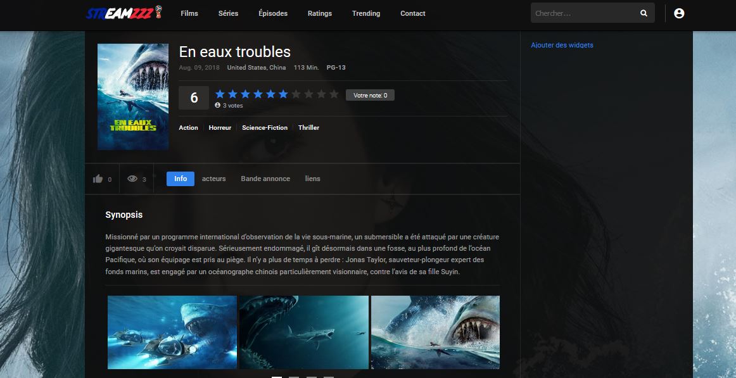The image size is (736, 378).
Task: Focus the Chercher search field
Action: [x=585, y=13]
